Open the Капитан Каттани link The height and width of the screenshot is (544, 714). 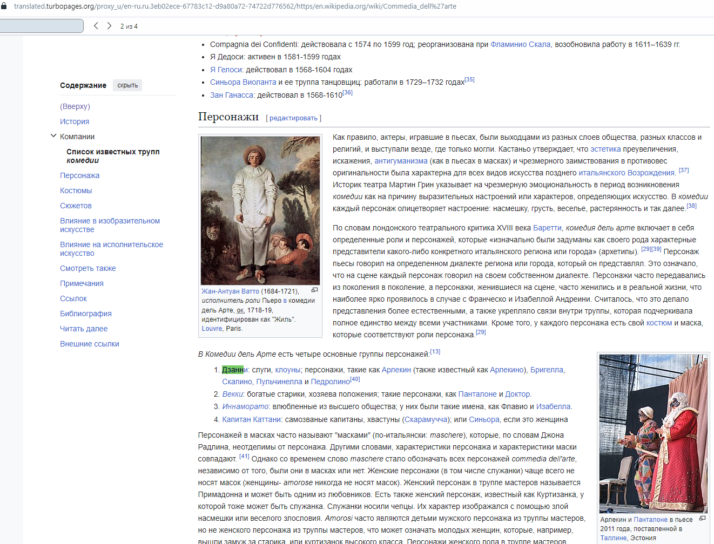(x=251, y=419)
